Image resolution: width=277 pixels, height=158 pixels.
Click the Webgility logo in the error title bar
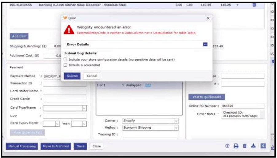coord(65,18)
